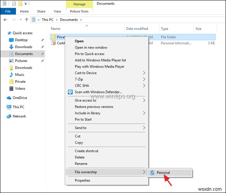Open Properties from context menu
The height and width of the screenshot is (193, 226).
pyautogui.click(x=107, y=180)
